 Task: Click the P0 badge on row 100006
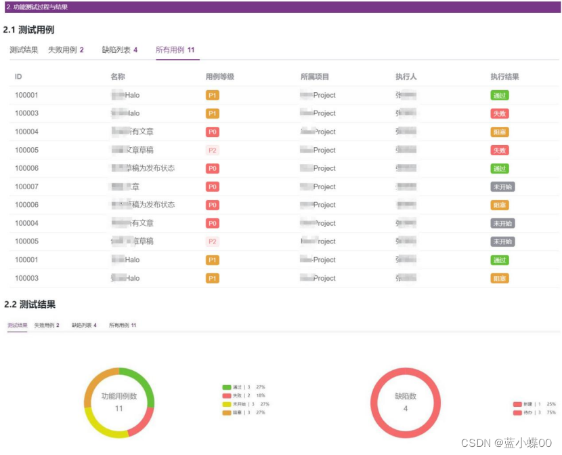[212, 168]
